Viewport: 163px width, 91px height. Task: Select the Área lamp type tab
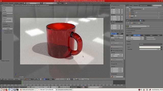point(158,35)
